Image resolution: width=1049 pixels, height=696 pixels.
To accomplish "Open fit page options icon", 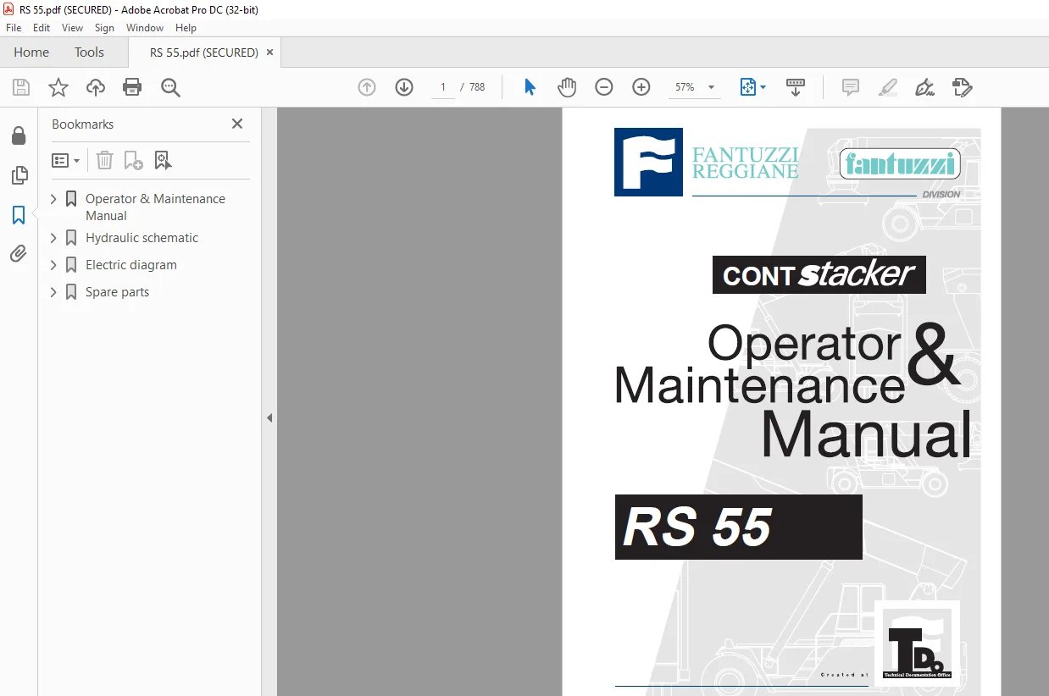I will click(752, 87).
